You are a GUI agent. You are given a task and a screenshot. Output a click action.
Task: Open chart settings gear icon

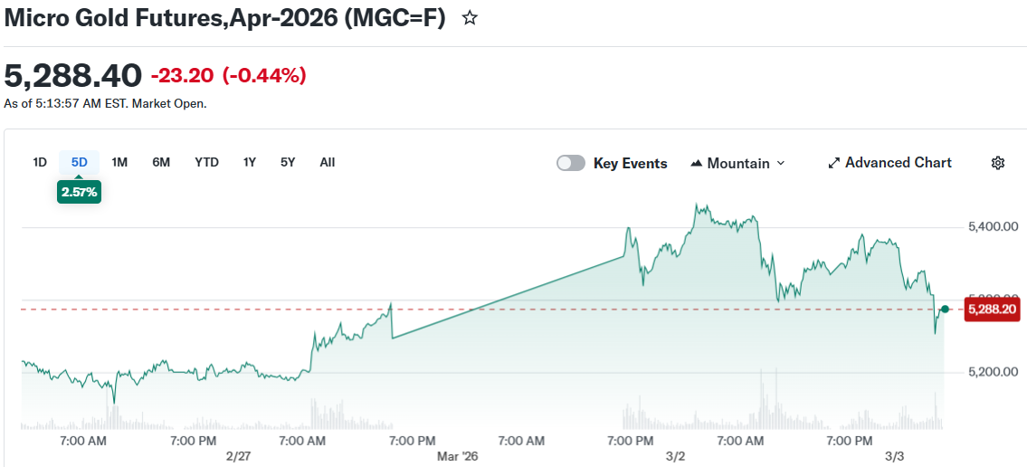998,163
